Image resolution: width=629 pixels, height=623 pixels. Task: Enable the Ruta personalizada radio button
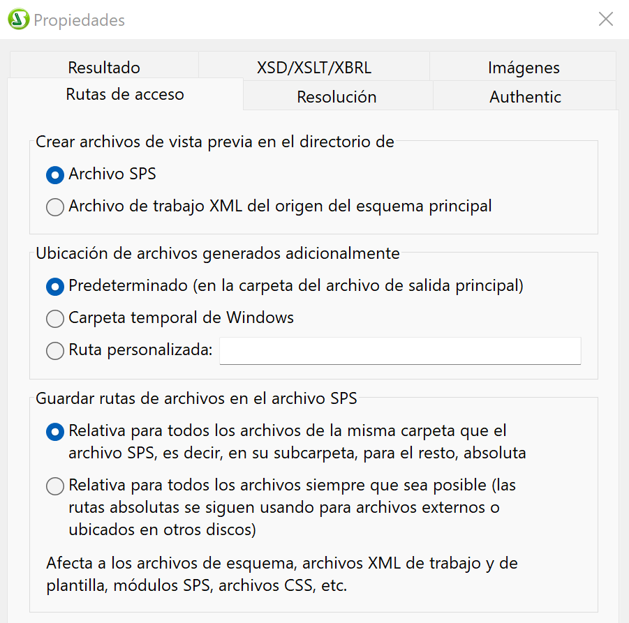click(54, 351)
